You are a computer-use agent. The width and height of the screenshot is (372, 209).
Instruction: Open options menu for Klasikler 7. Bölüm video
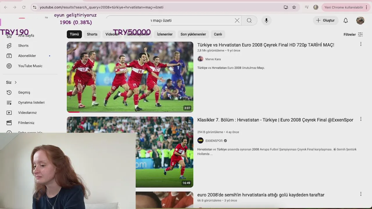pos(361,119)
